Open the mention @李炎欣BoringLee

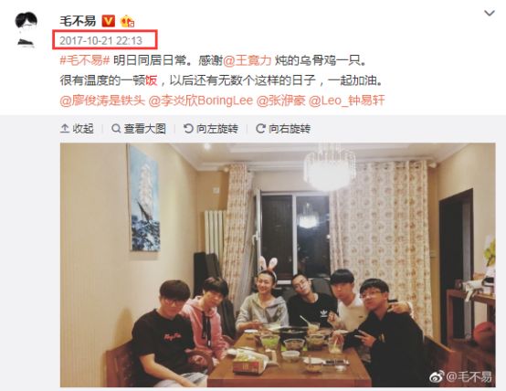(x=200, y=100)
